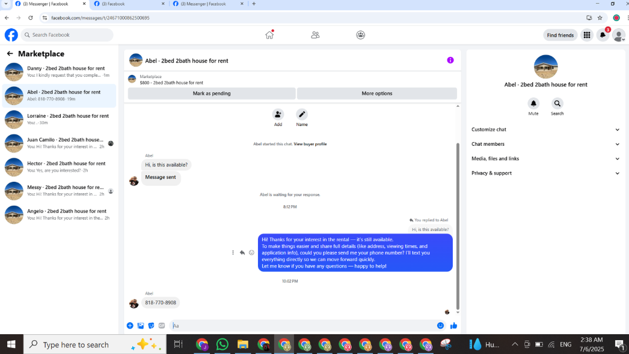Screen dimensions: 629x354
Task: React to the message with smiley icon
Action: pyautogui.click(x=251, y=253)
